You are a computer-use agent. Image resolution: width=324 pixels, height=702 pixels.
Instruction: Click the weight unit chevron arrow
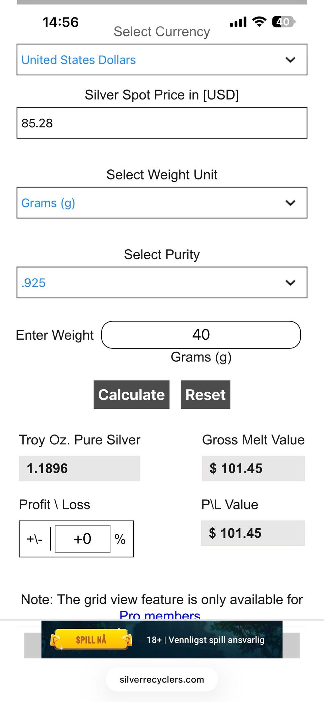click(290, 203)
